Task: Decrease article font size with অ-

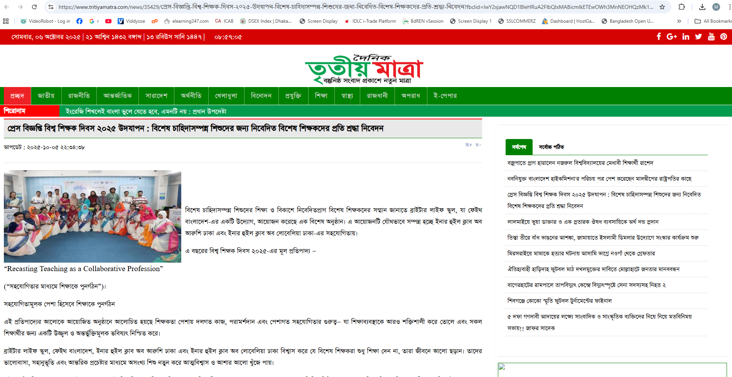Action: pos(478,145)
